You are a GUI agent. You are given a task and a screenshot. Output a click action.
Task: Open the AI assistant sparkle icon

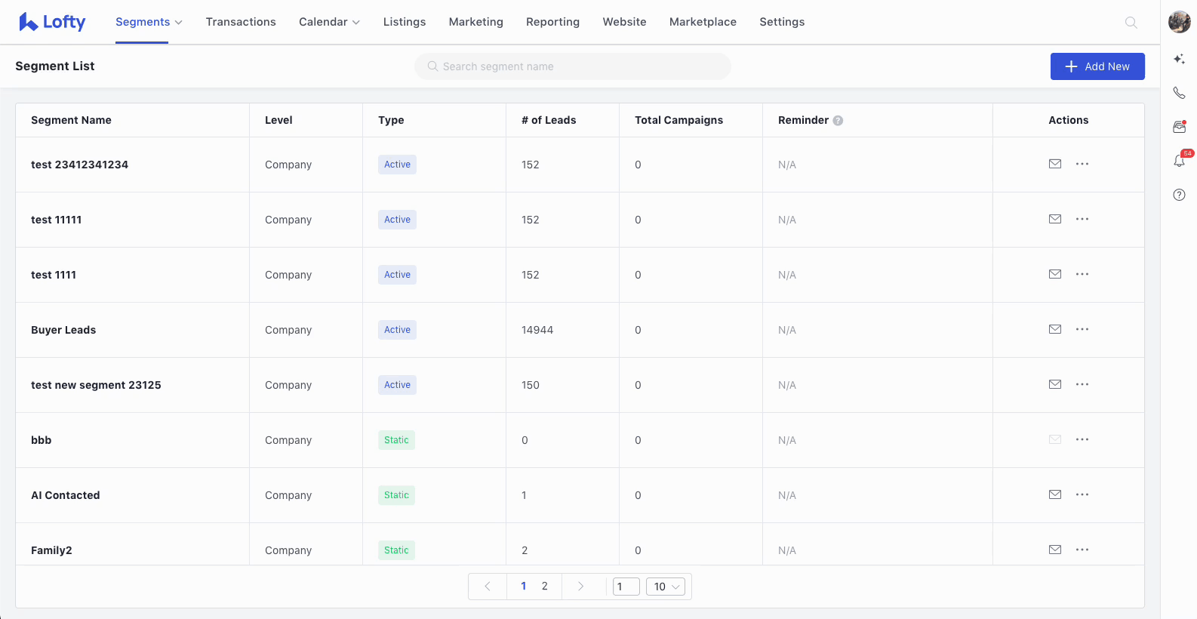click(x=1179, y=59)
